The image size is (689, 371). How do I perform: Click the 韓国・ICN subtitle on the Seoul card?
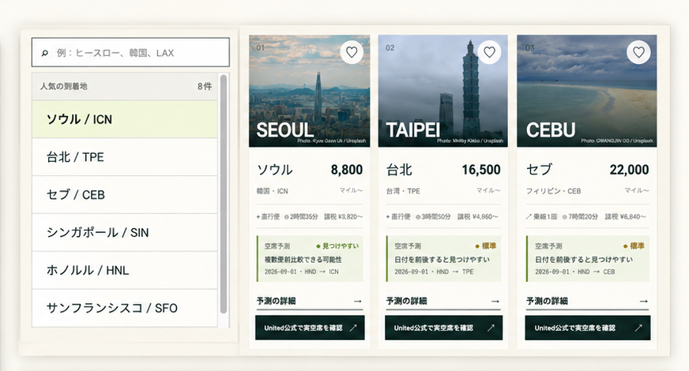[x=273, y=191]
